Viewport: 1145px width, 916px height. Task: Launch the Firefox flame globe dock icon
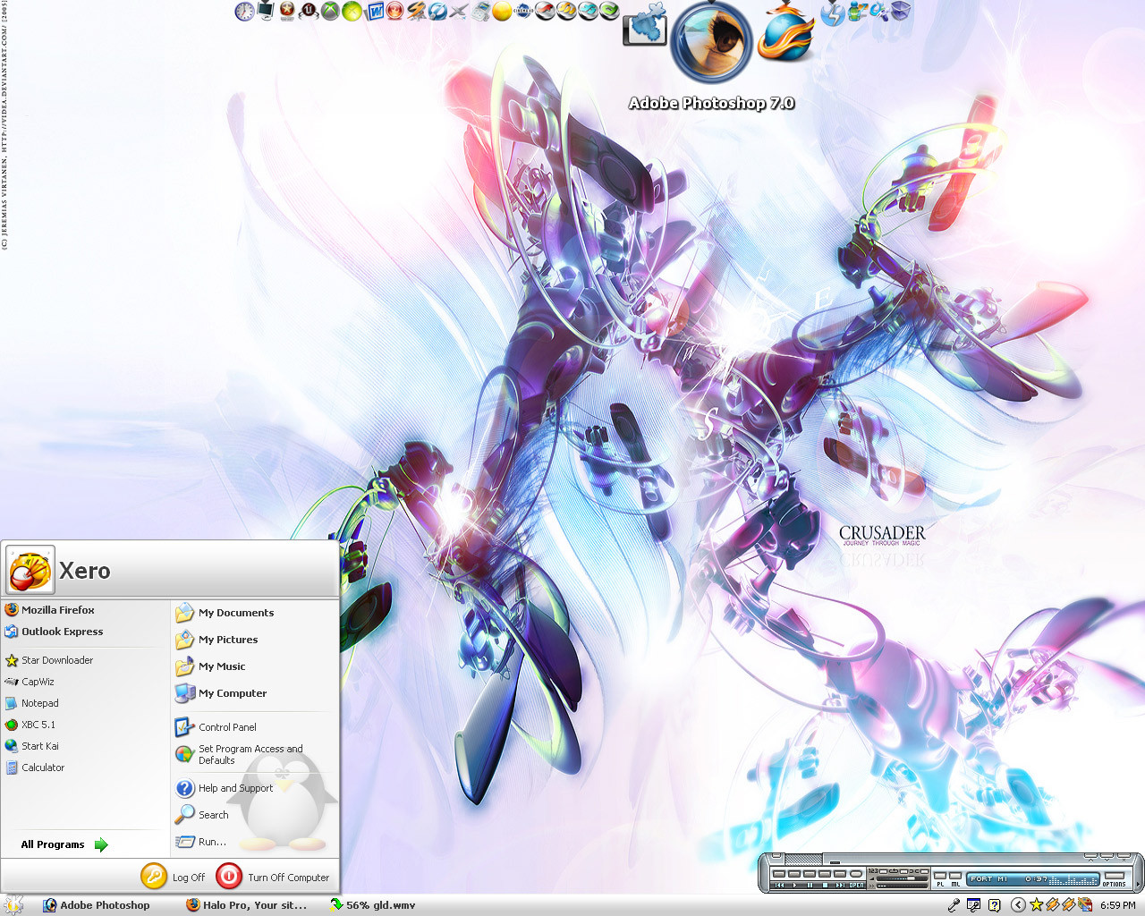786,32
